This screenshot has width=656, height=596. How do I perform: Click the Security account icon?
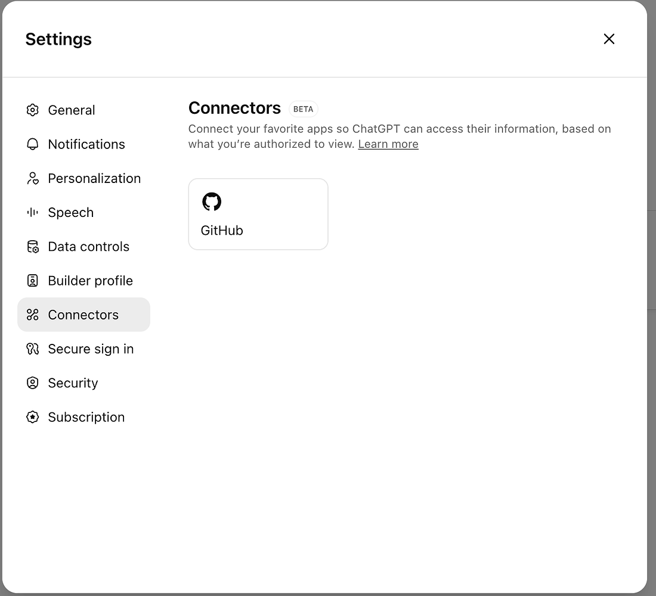[x=33, y=383]
